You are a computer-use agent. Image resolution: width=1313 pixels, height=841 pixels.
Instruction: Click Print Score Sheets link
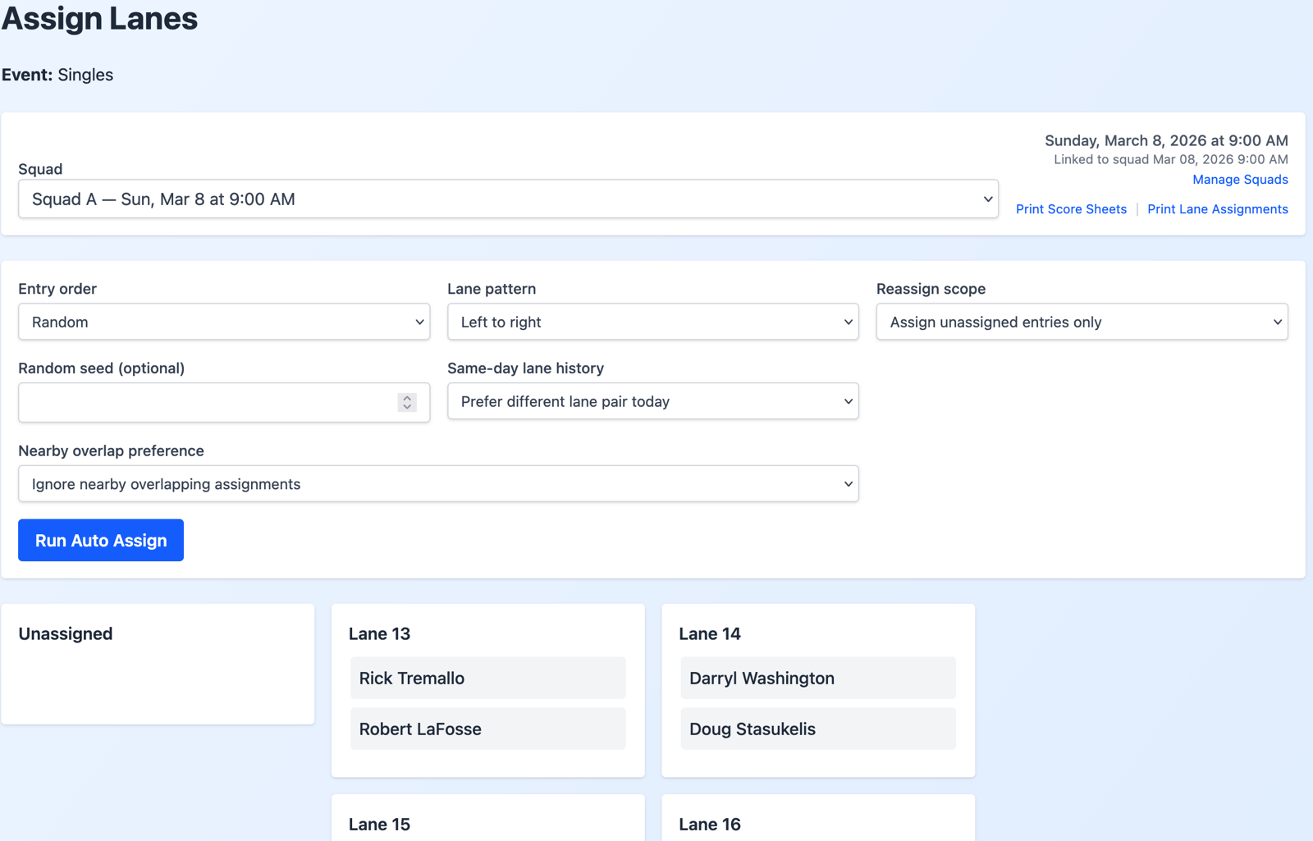click(x=1071, y=209)
